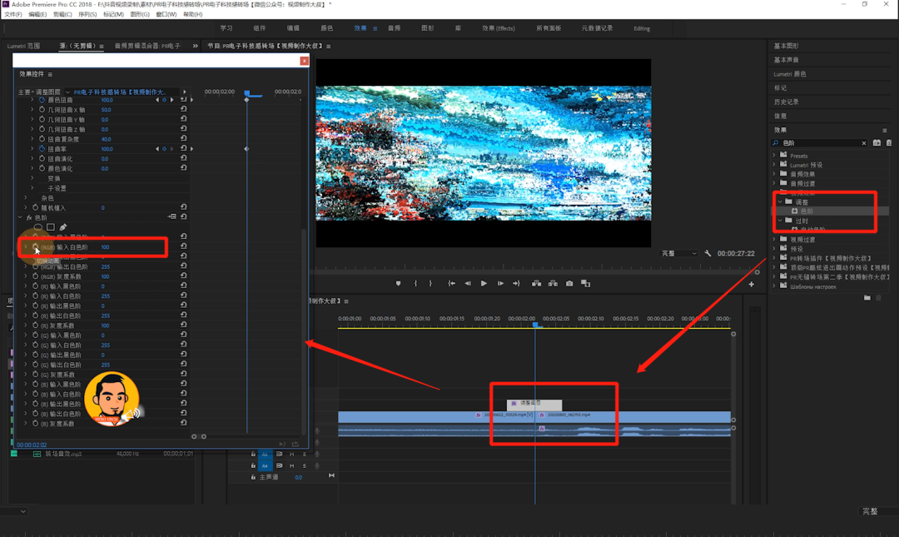
Task: Mark Out point in Program monitor
Action: coord(430,283)
